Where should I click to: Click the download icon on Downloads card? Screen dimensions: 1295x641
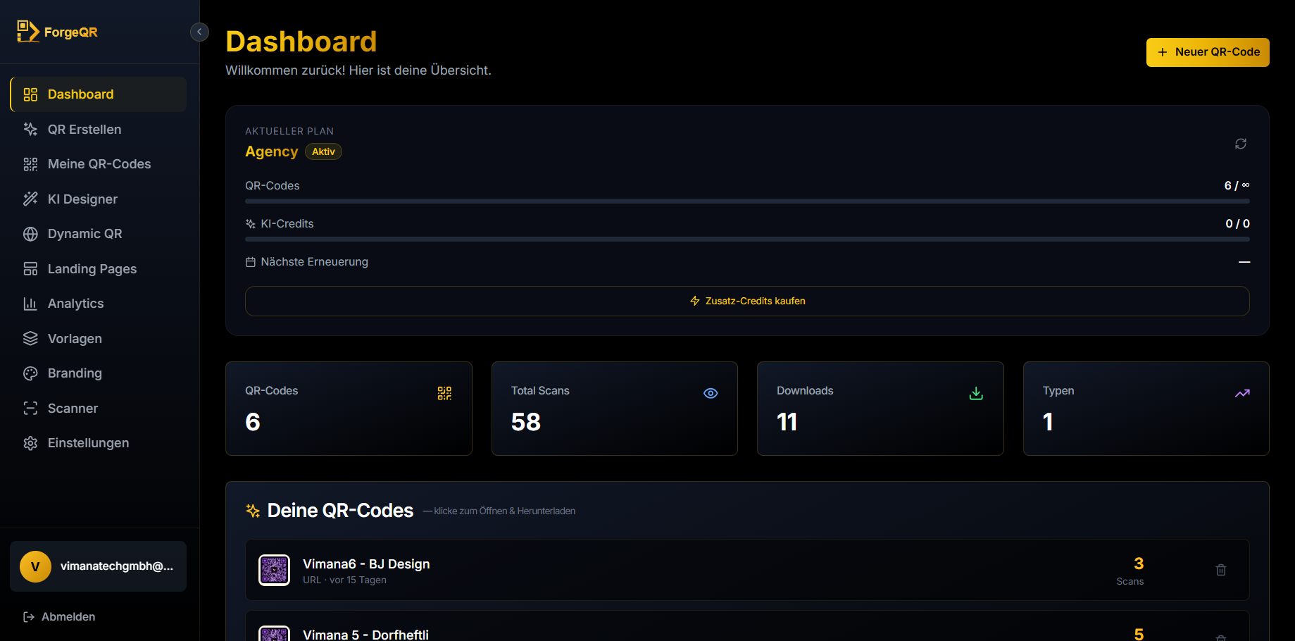click(x=976, y=393)
